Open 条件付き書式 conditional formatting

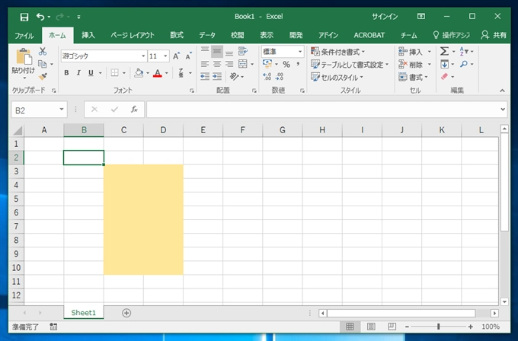coord(338,52)
